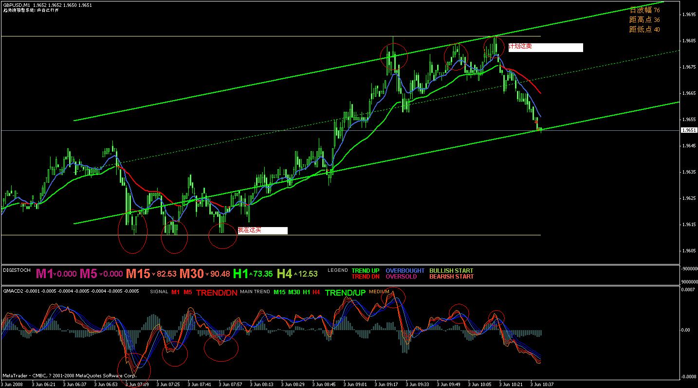Click the white 我在这买 text label
The height and width of the screenshot is (388, 698).
[x=262, y=230]
